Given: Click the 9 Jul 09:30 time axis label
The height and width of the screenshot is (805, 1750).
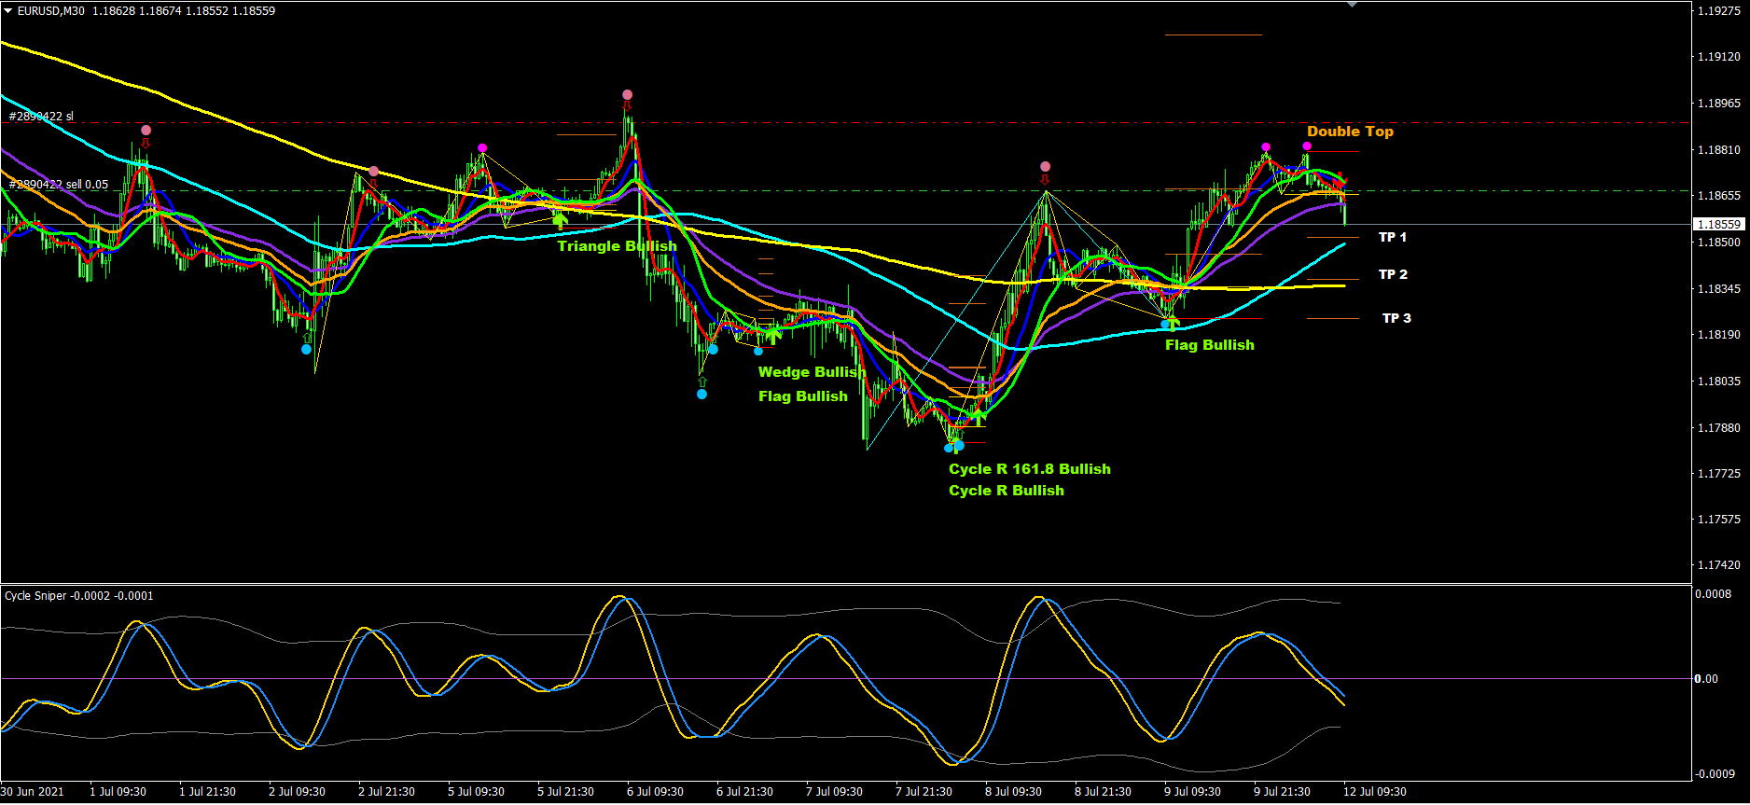Looking at the screenshot, I should pyautogui.click(x=1193, y=792).
